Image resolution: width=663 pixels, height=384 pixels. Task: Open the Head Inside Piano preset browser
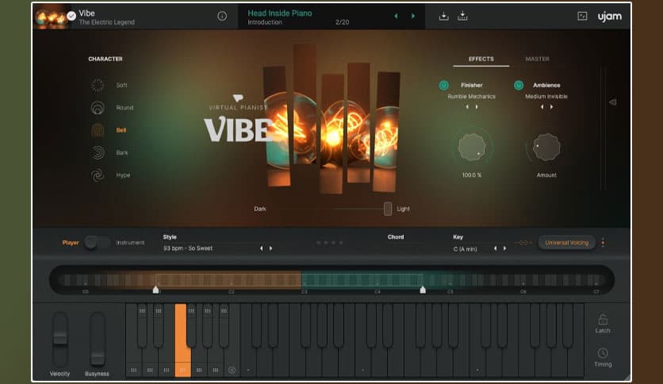pyautogui.click(x=280, y=13)
